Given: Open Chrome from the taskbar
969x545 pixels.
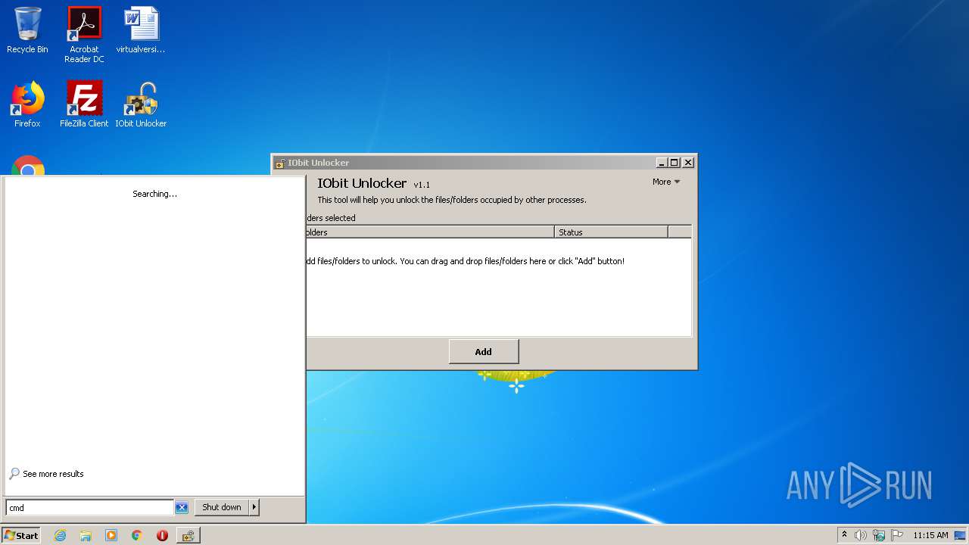Looking at the screenshot, I should click(137, 535).
